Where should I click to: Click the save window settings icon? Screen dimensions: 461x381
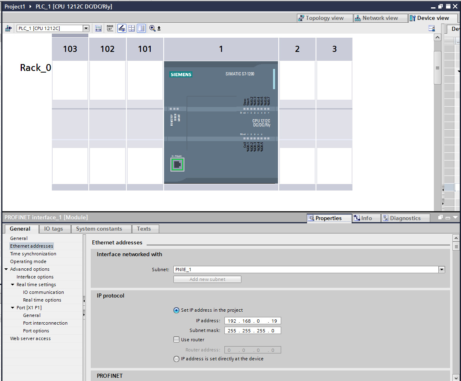[431, 28]
